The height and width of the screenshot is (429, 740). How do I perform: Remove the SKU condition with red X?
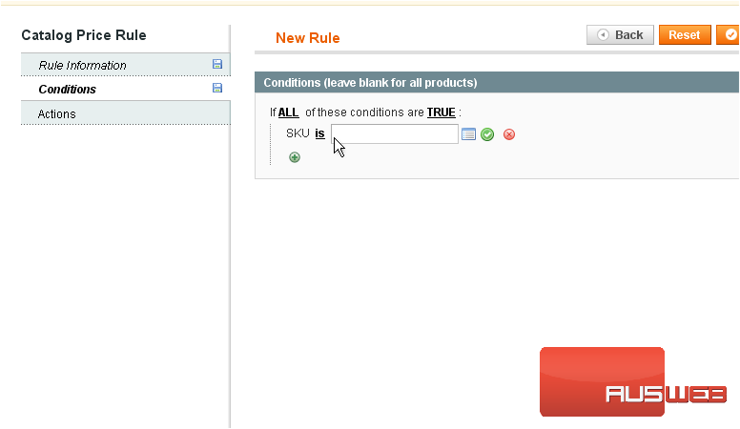pos(509,134)
